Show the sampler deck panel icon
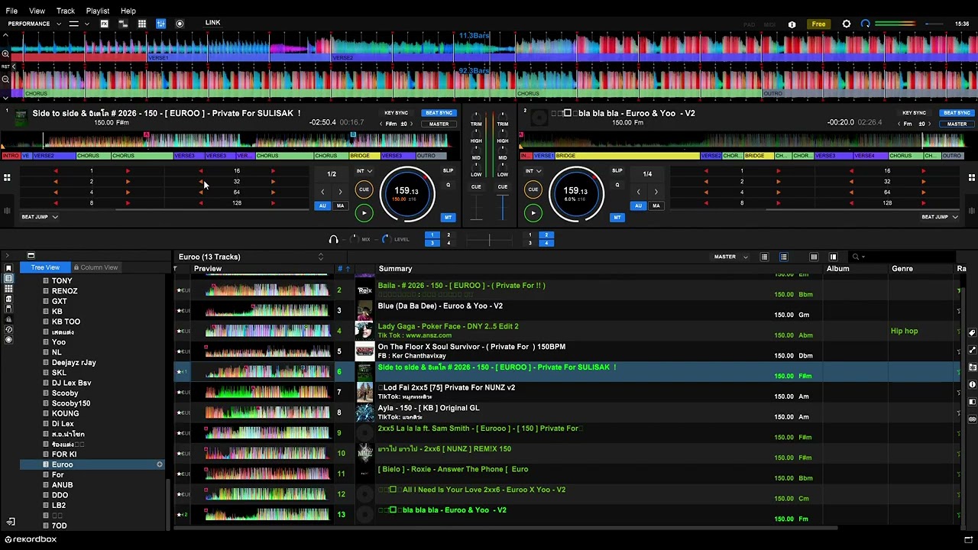The height and width of the screenshot is (550, 978). click(x=123, y=24)
